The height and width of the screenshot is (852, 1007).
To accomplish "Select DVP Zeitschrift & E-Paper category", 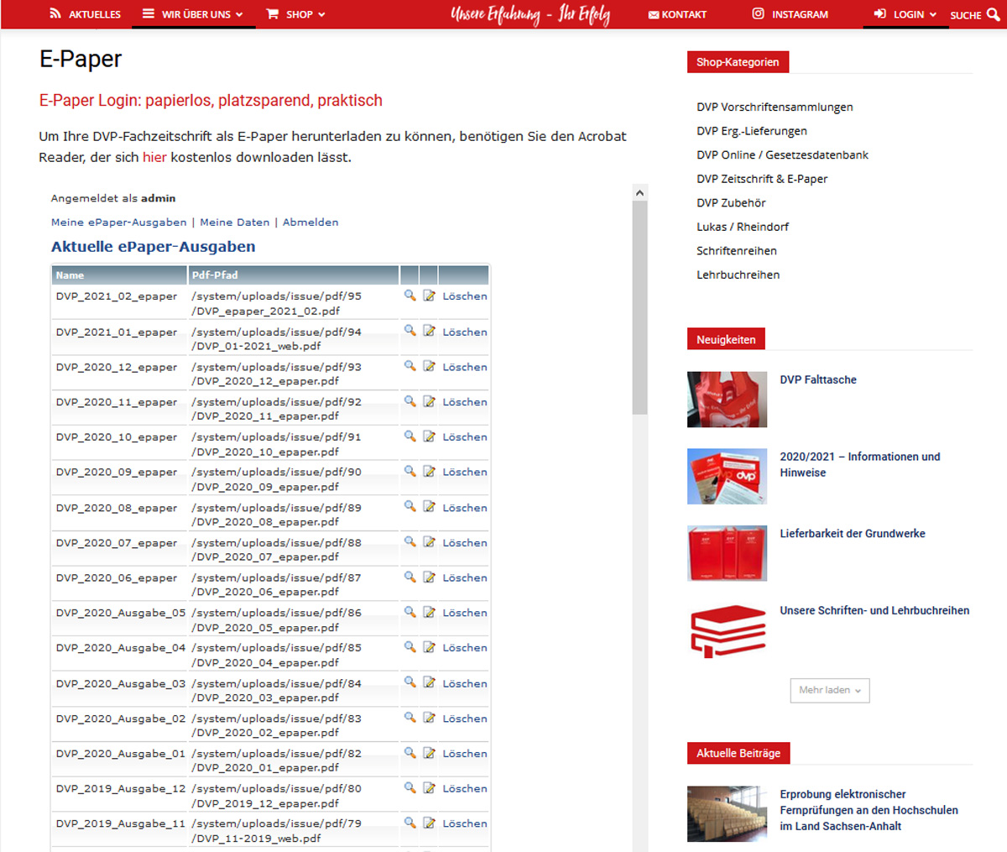I will [x=762, y=179].
